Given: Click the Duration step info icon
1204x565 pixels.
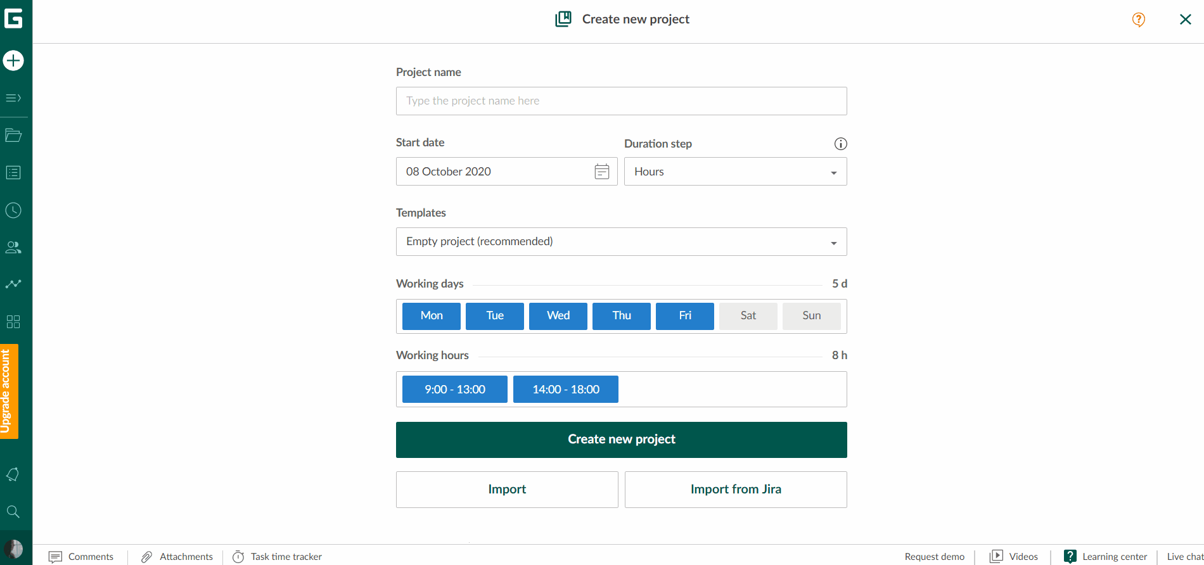Looking at the screenshot, I should coord(841,144).
